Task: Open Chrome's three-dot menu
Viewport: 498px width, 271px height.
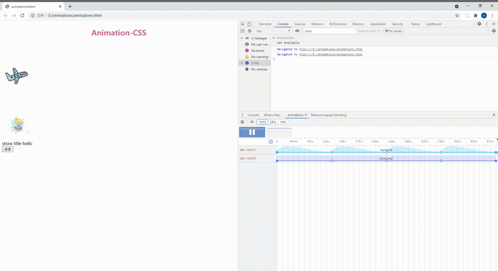Action: point(492,16)
